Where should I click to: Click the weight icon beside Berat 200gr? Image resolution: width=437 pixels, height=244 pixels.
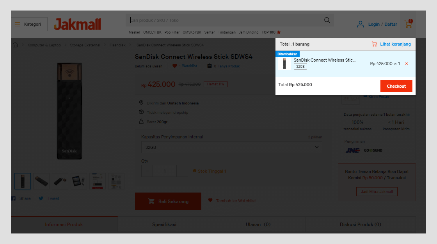(x=141, y=122)
